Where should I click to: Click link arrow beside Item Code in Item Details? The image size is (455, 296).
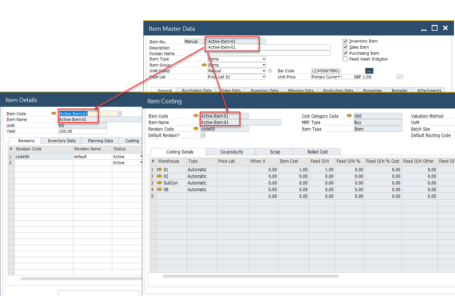(x=54, y=114)
